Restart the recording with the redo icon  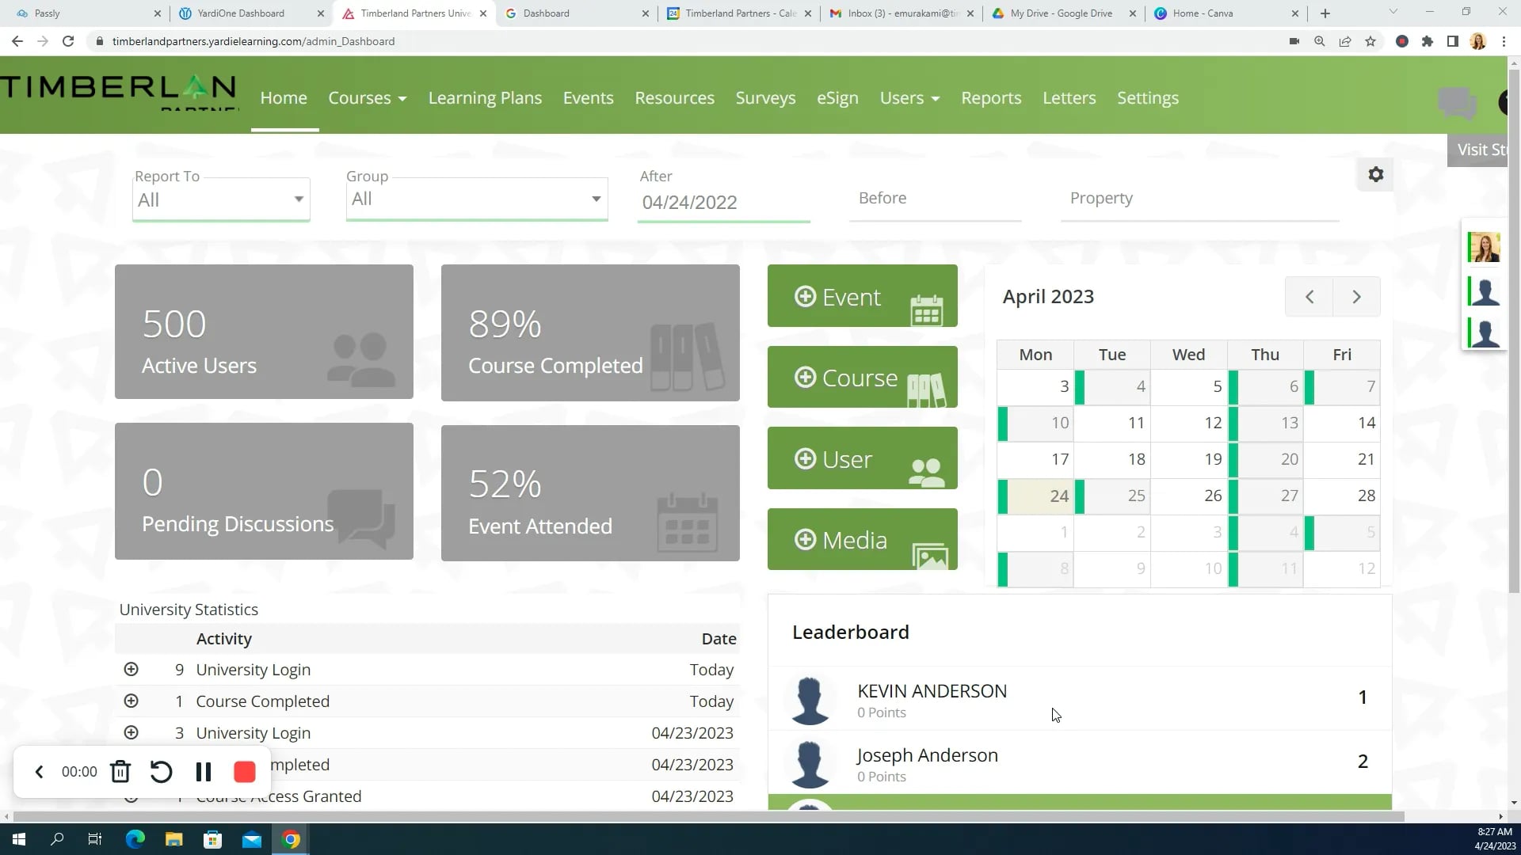point(162,772)
